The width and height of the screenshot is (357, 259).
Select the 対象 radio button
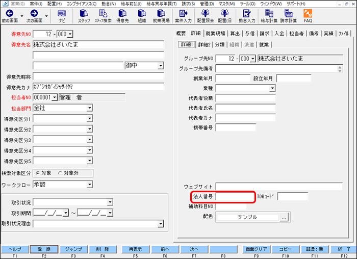[38, 173]
